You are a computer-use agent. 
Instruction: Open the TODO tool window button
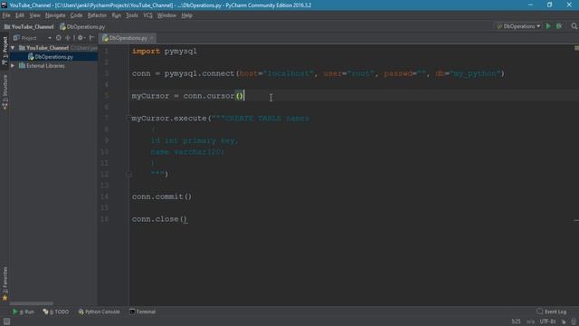tap(56, 312)
